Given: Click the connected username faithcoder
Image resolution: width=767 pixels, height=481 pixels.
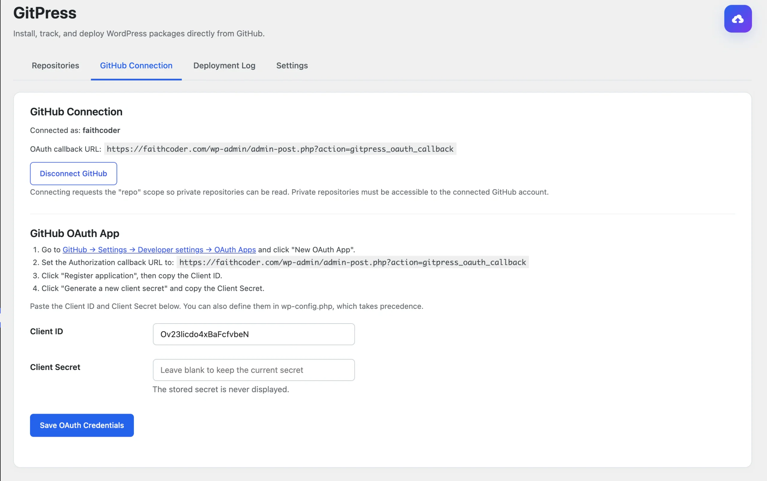Looking at the screenshot, I should point(101,131).
